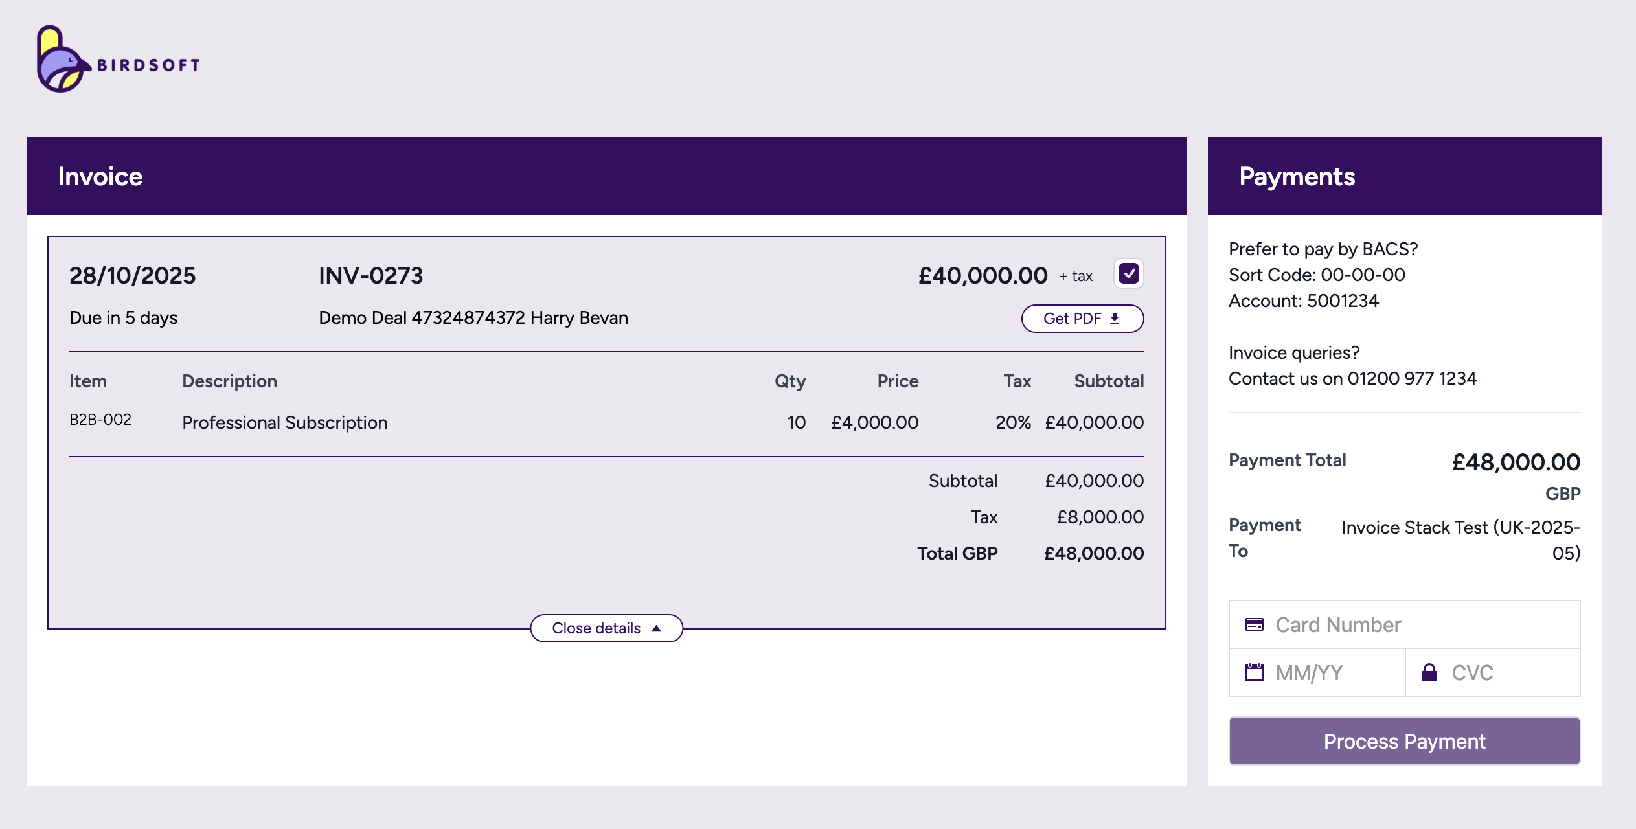The height and width of the screenshot is (829, 1636).
Task: Click the credit card icon in Card Number field
Action: 1255,624
